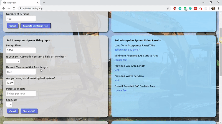The height and width of the screenshot is (124, 222).
Task: Click 'feet' under Provided SAS Area Length
Action: pyautogui.click(x=117, y=70)
